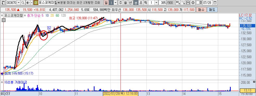
Task: Open the calendar date picker icon
Action: [215, 3]
